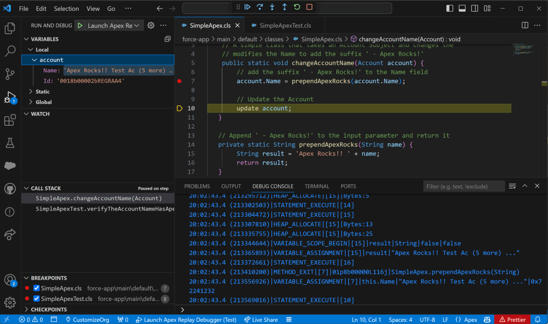The image size is (548, 324).
Task: Open the Selection menu
Action: coord(66,9)
